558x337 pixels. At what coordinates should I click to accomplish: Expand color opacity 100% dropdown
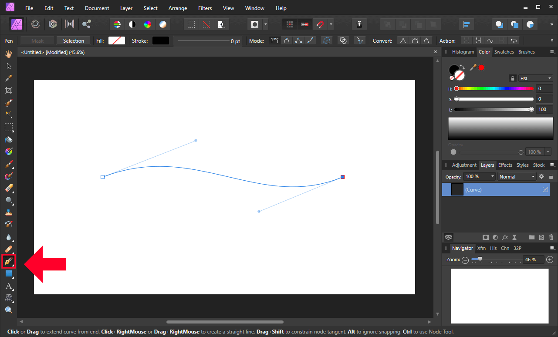548,152
